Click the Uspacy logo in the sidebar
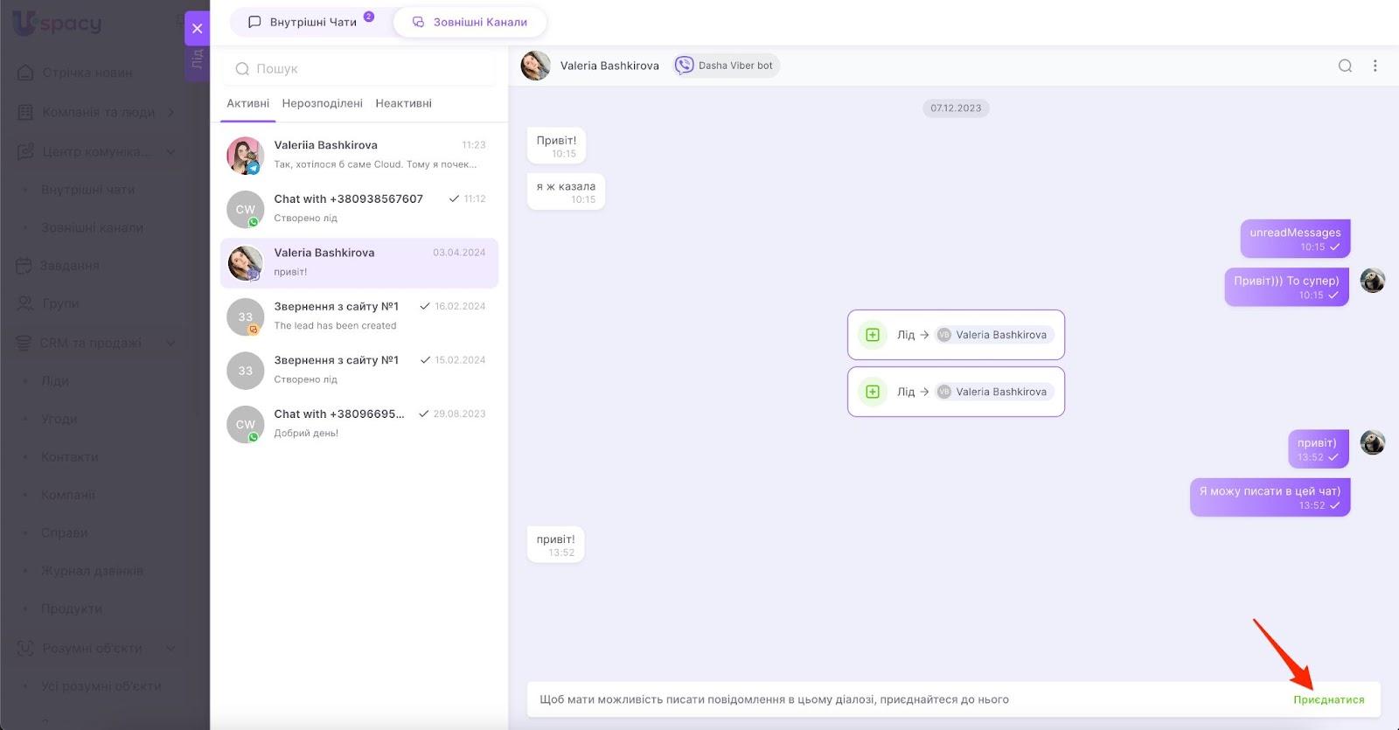 point(57,22)
